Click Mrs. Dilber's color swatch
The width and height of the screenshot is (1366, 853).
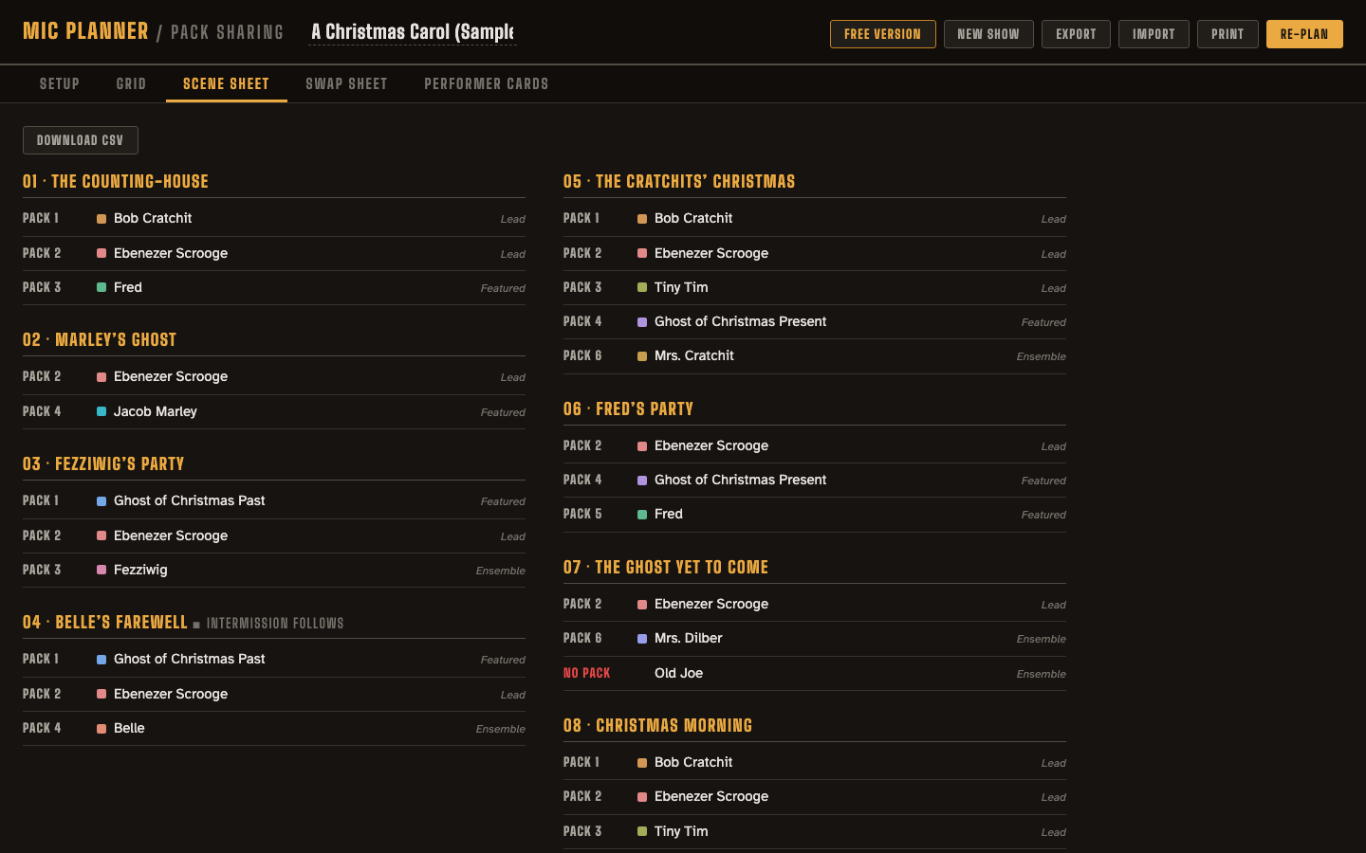click(x=642, y=639)
